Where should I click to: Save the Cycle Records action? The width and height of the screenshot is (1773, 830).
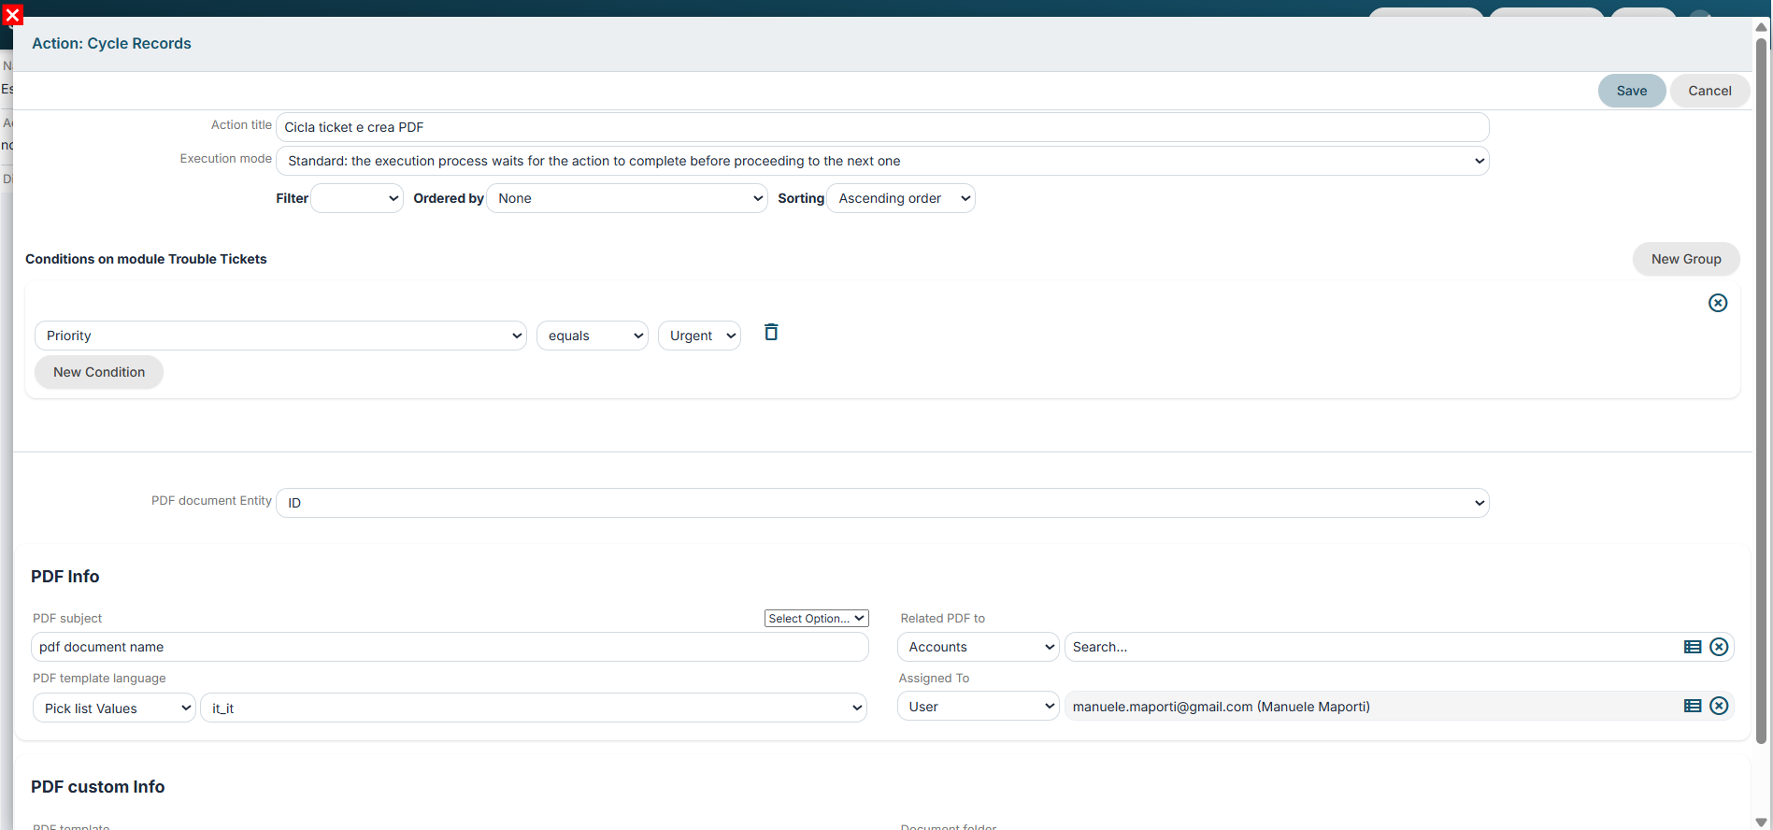(1632, 91)
